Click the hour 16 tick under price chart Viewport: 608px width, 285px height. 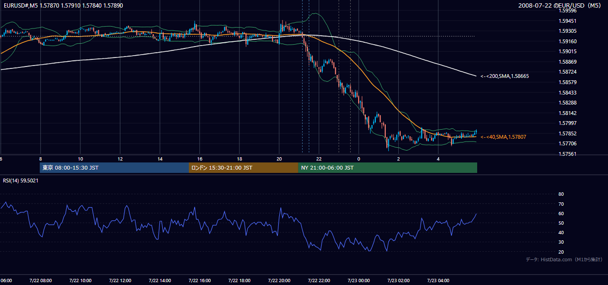[200, 159]
